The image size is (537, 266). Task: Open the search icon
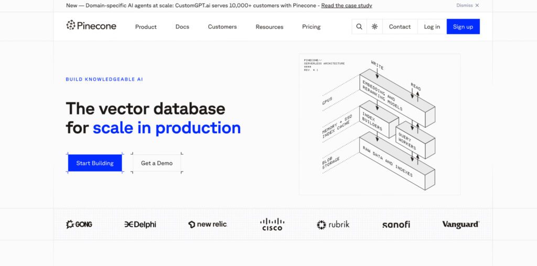[x=359, y=27]
